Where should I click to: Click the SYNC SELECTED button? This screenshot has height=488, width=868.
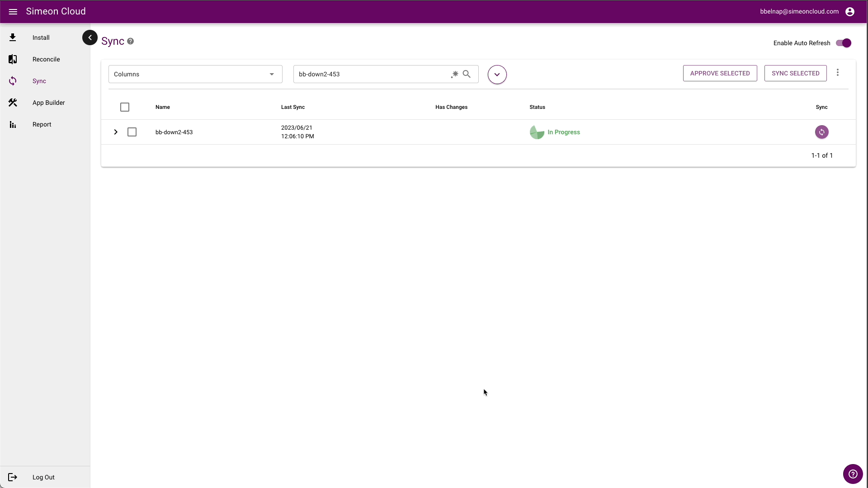[795, 73]
